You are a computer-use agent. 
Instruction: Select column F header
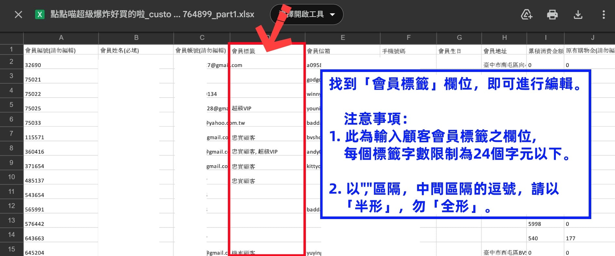coord(408,38)
